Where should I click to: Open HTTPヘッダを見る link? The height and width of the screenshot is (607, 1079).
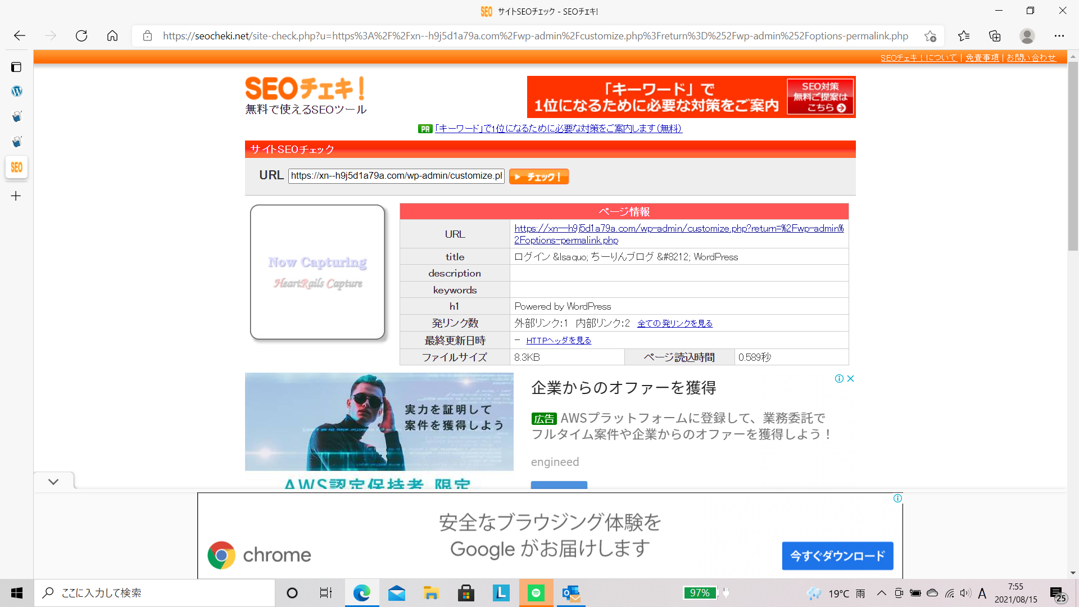point(559,341)
